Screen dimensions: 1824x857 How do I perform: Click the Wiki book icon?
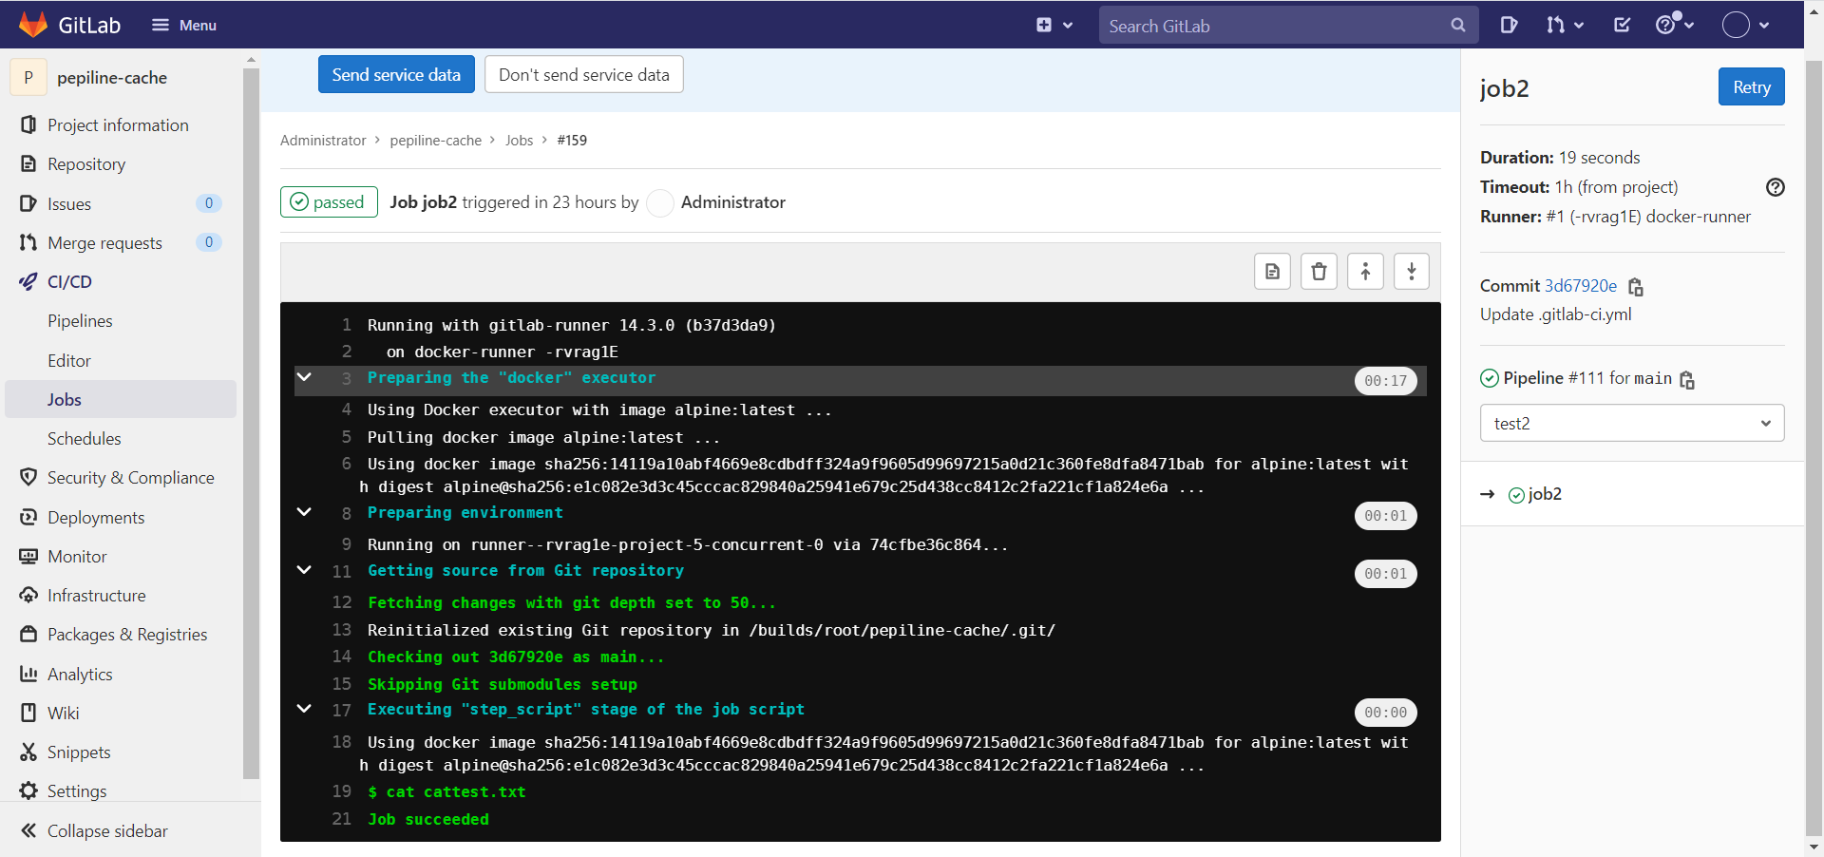tap(28, 713)
